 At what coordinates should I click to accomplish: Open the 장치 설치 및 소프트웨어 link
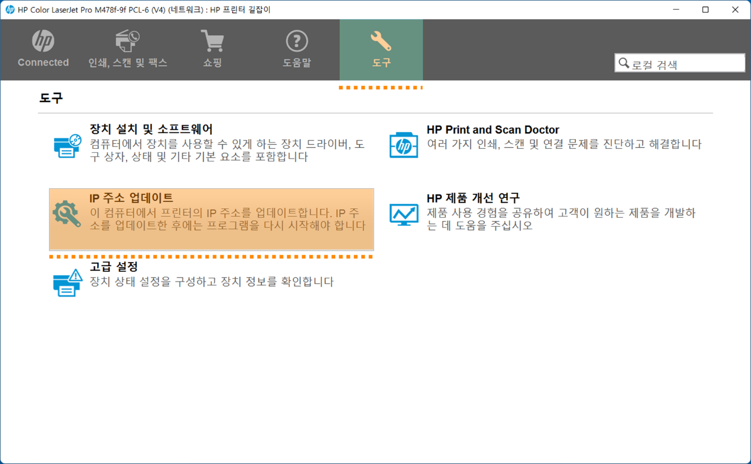click(151, 129)
